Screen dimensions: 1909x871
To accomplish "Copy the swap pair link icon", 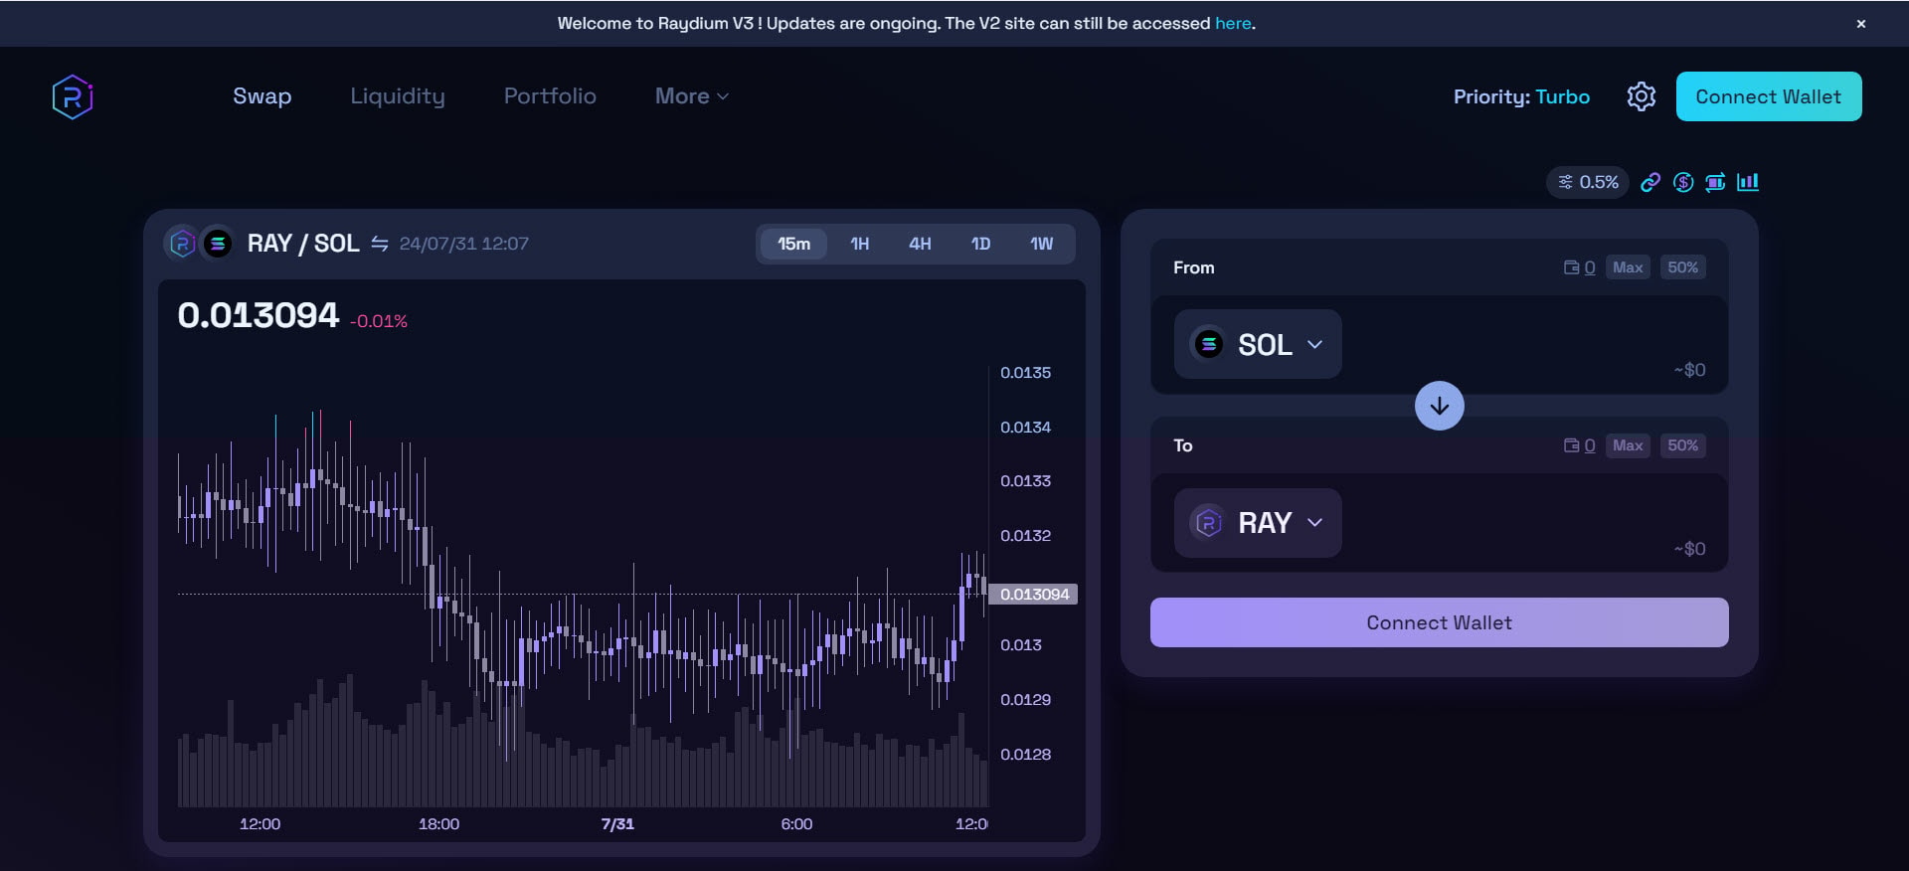I will 1650,182.
